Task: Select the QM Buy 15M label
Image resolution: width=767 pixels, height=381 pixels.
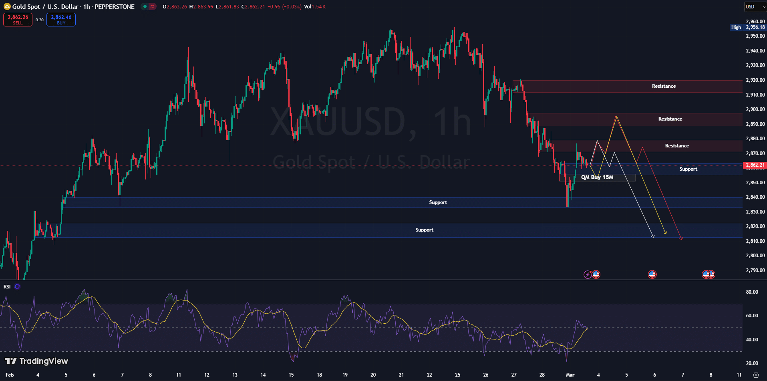Action: coord(597,177)
